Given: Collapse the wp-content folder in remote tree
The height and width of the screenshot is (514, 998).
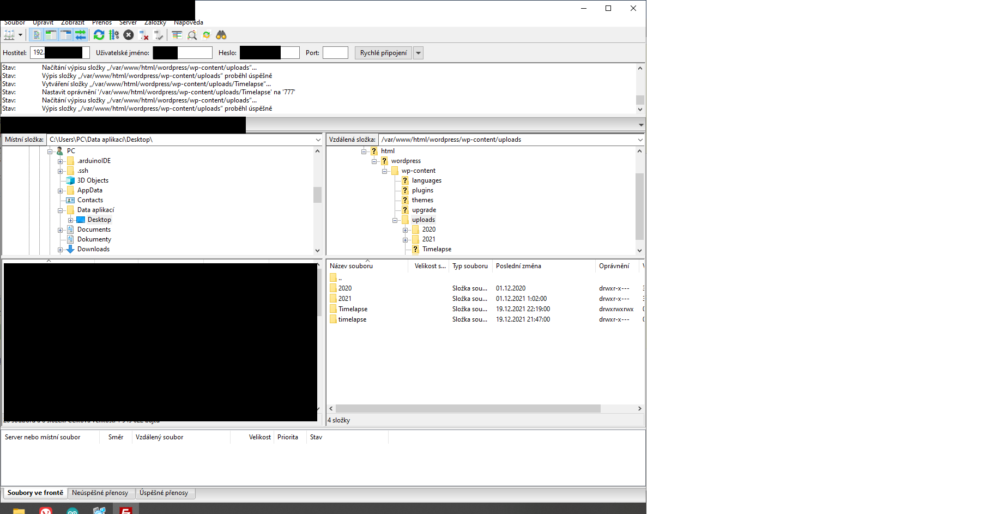Looking at the screenshot, I should [384, 171].
